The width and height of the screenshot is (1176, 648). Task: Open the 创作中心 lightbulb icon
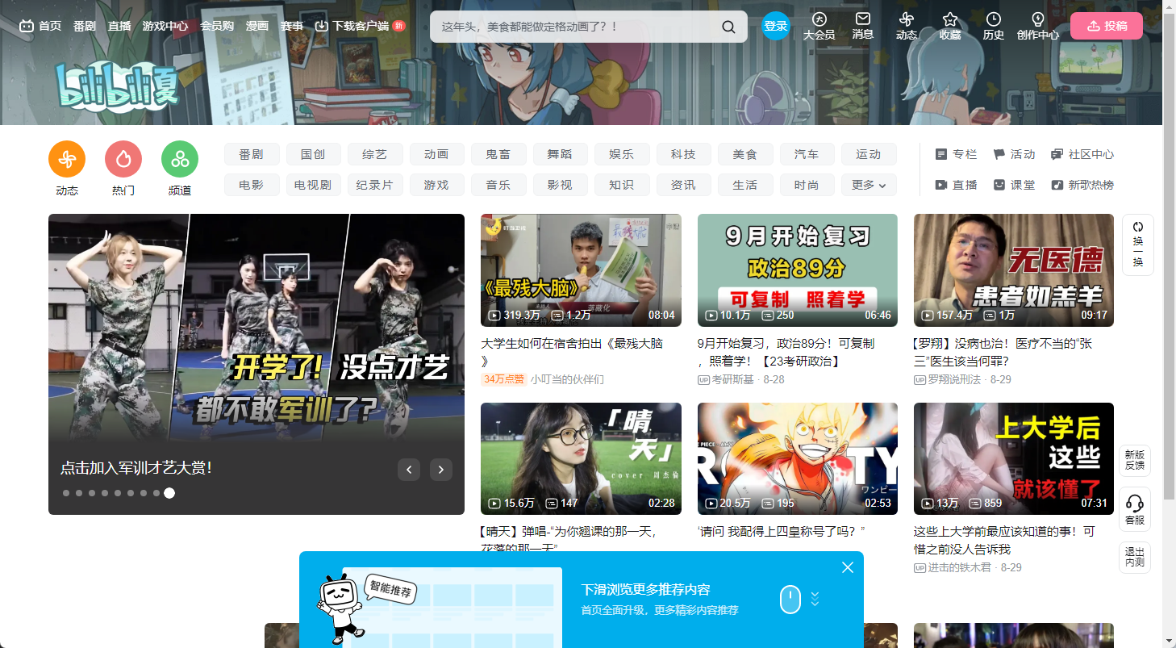click(x=1038, y=26)
